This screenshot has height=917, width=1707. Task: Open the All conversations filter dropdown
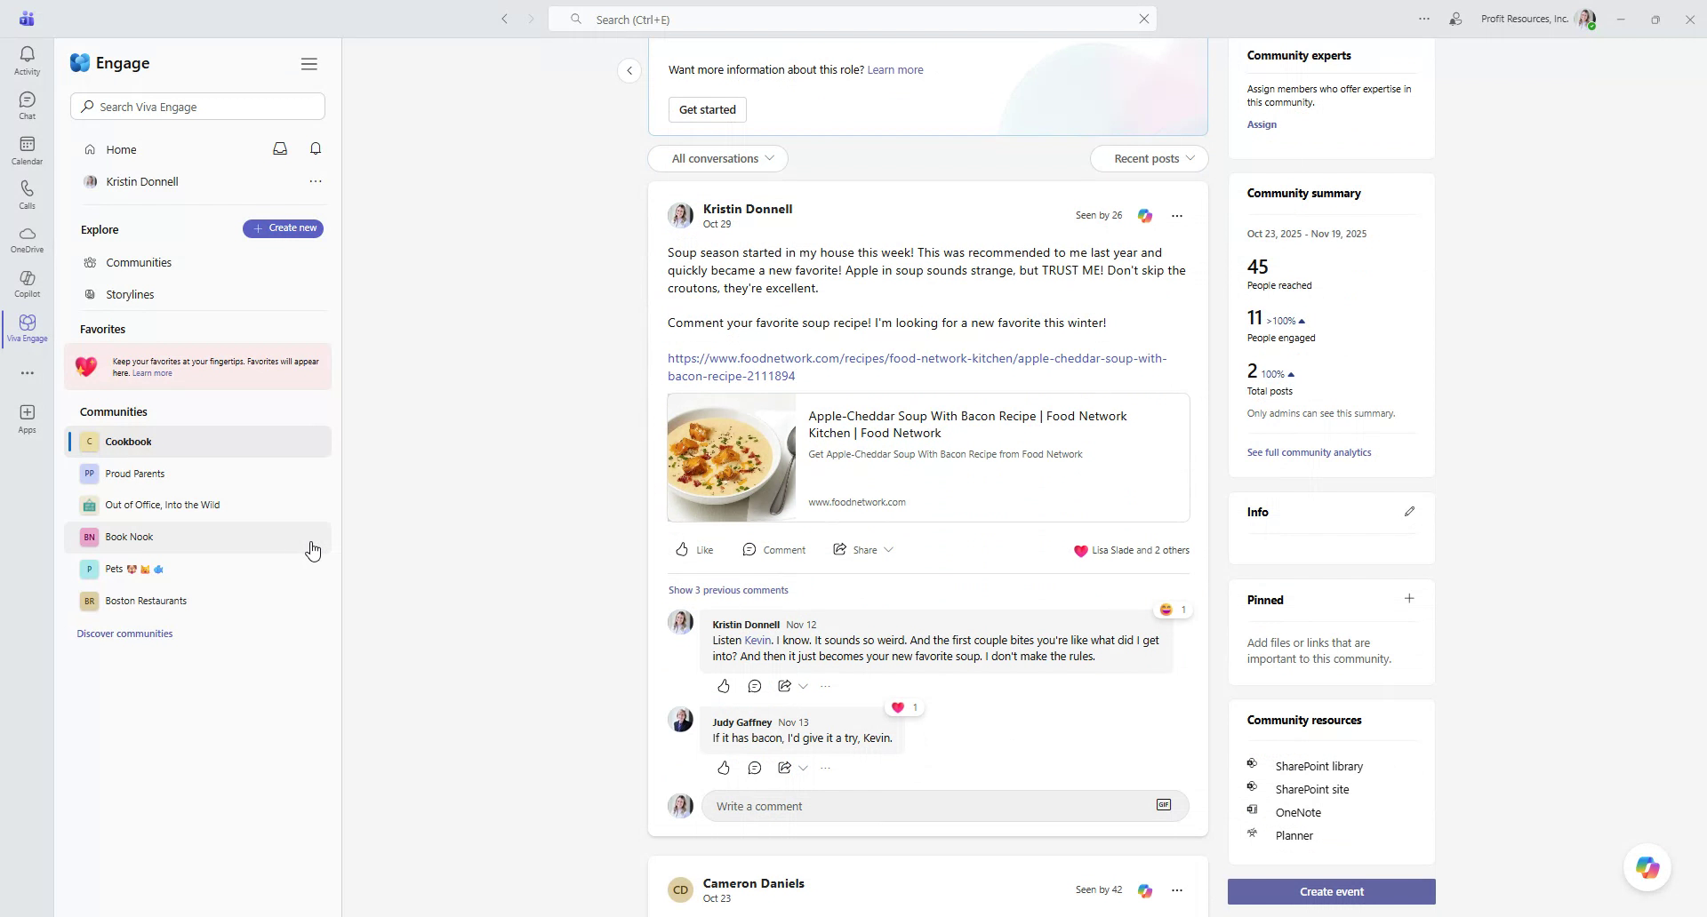click(x=717, y=158)
